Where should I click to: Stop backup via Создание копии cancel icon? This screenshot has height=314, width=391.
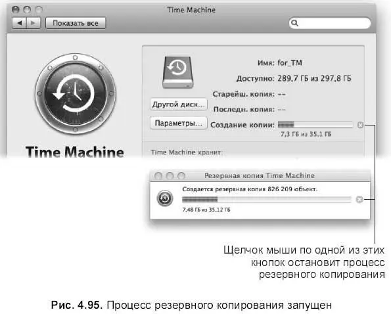tap(360, 125)
